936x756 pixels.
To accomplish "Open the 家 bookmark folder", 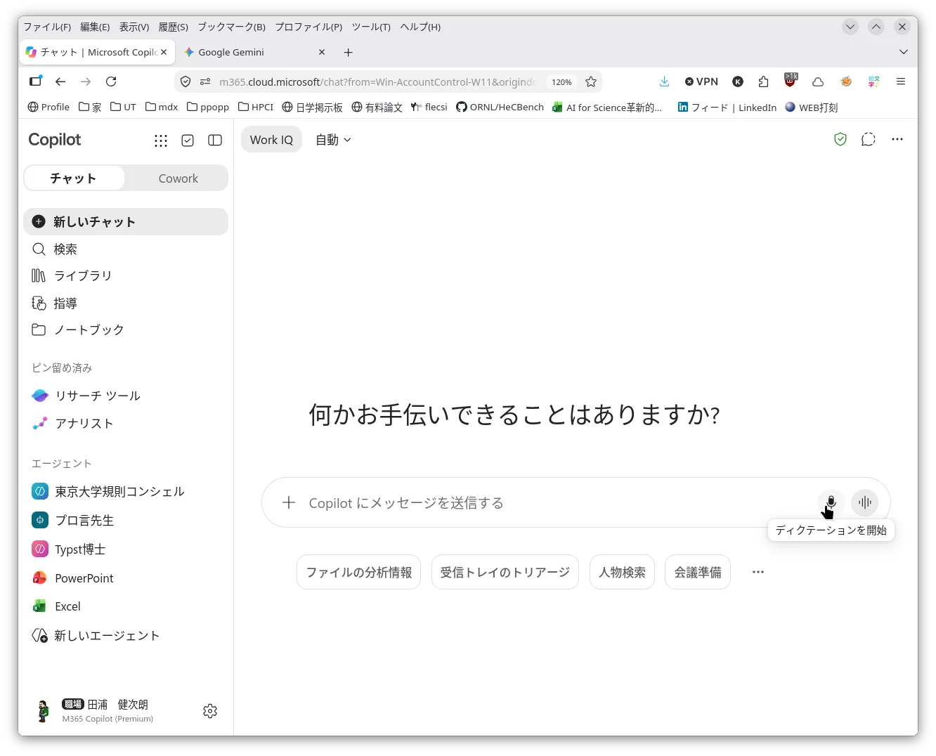I will [x=90, y=107].
